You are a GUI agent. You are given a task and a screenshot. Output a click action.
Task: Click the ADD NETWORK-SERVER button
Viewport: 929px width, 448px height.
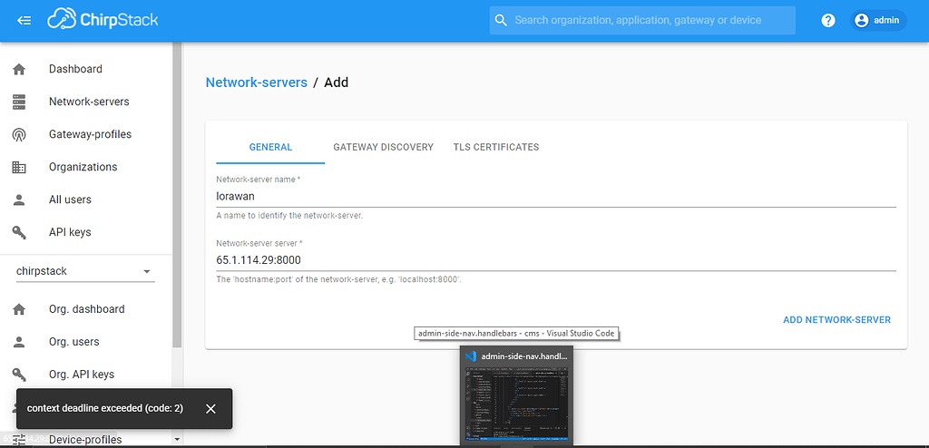click(x=836, y=319)
